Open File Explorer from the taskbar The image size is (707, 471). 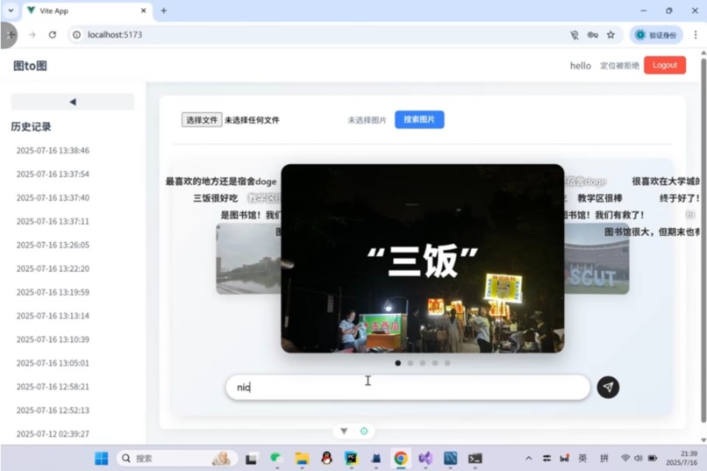click(302, 459)
